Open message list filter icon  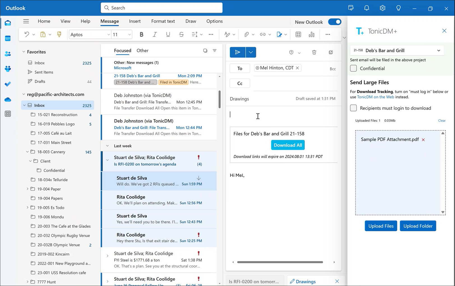click(x=214, y=50)
